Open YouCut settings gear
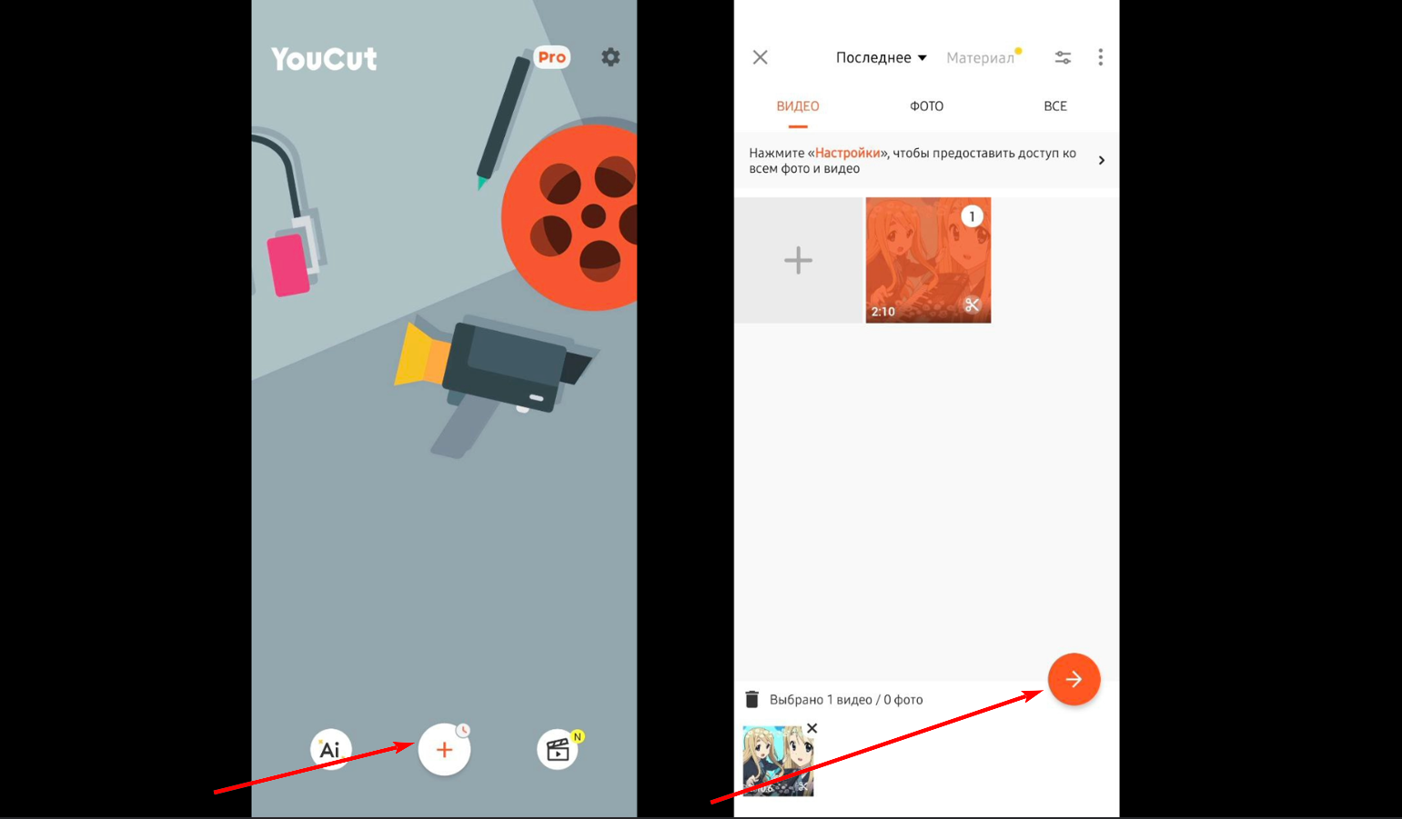This screenshot has height=819, width=1402. (610, 56)
